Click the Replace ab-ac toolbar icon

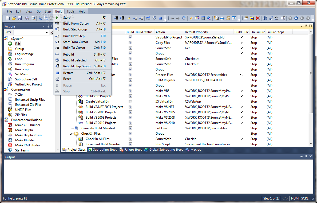coord(277,18)
